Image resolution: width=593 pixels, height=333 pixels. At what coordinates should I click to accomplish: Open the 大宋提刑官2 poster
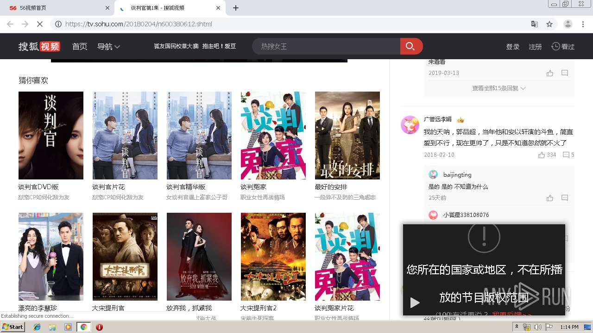(273, 257)
